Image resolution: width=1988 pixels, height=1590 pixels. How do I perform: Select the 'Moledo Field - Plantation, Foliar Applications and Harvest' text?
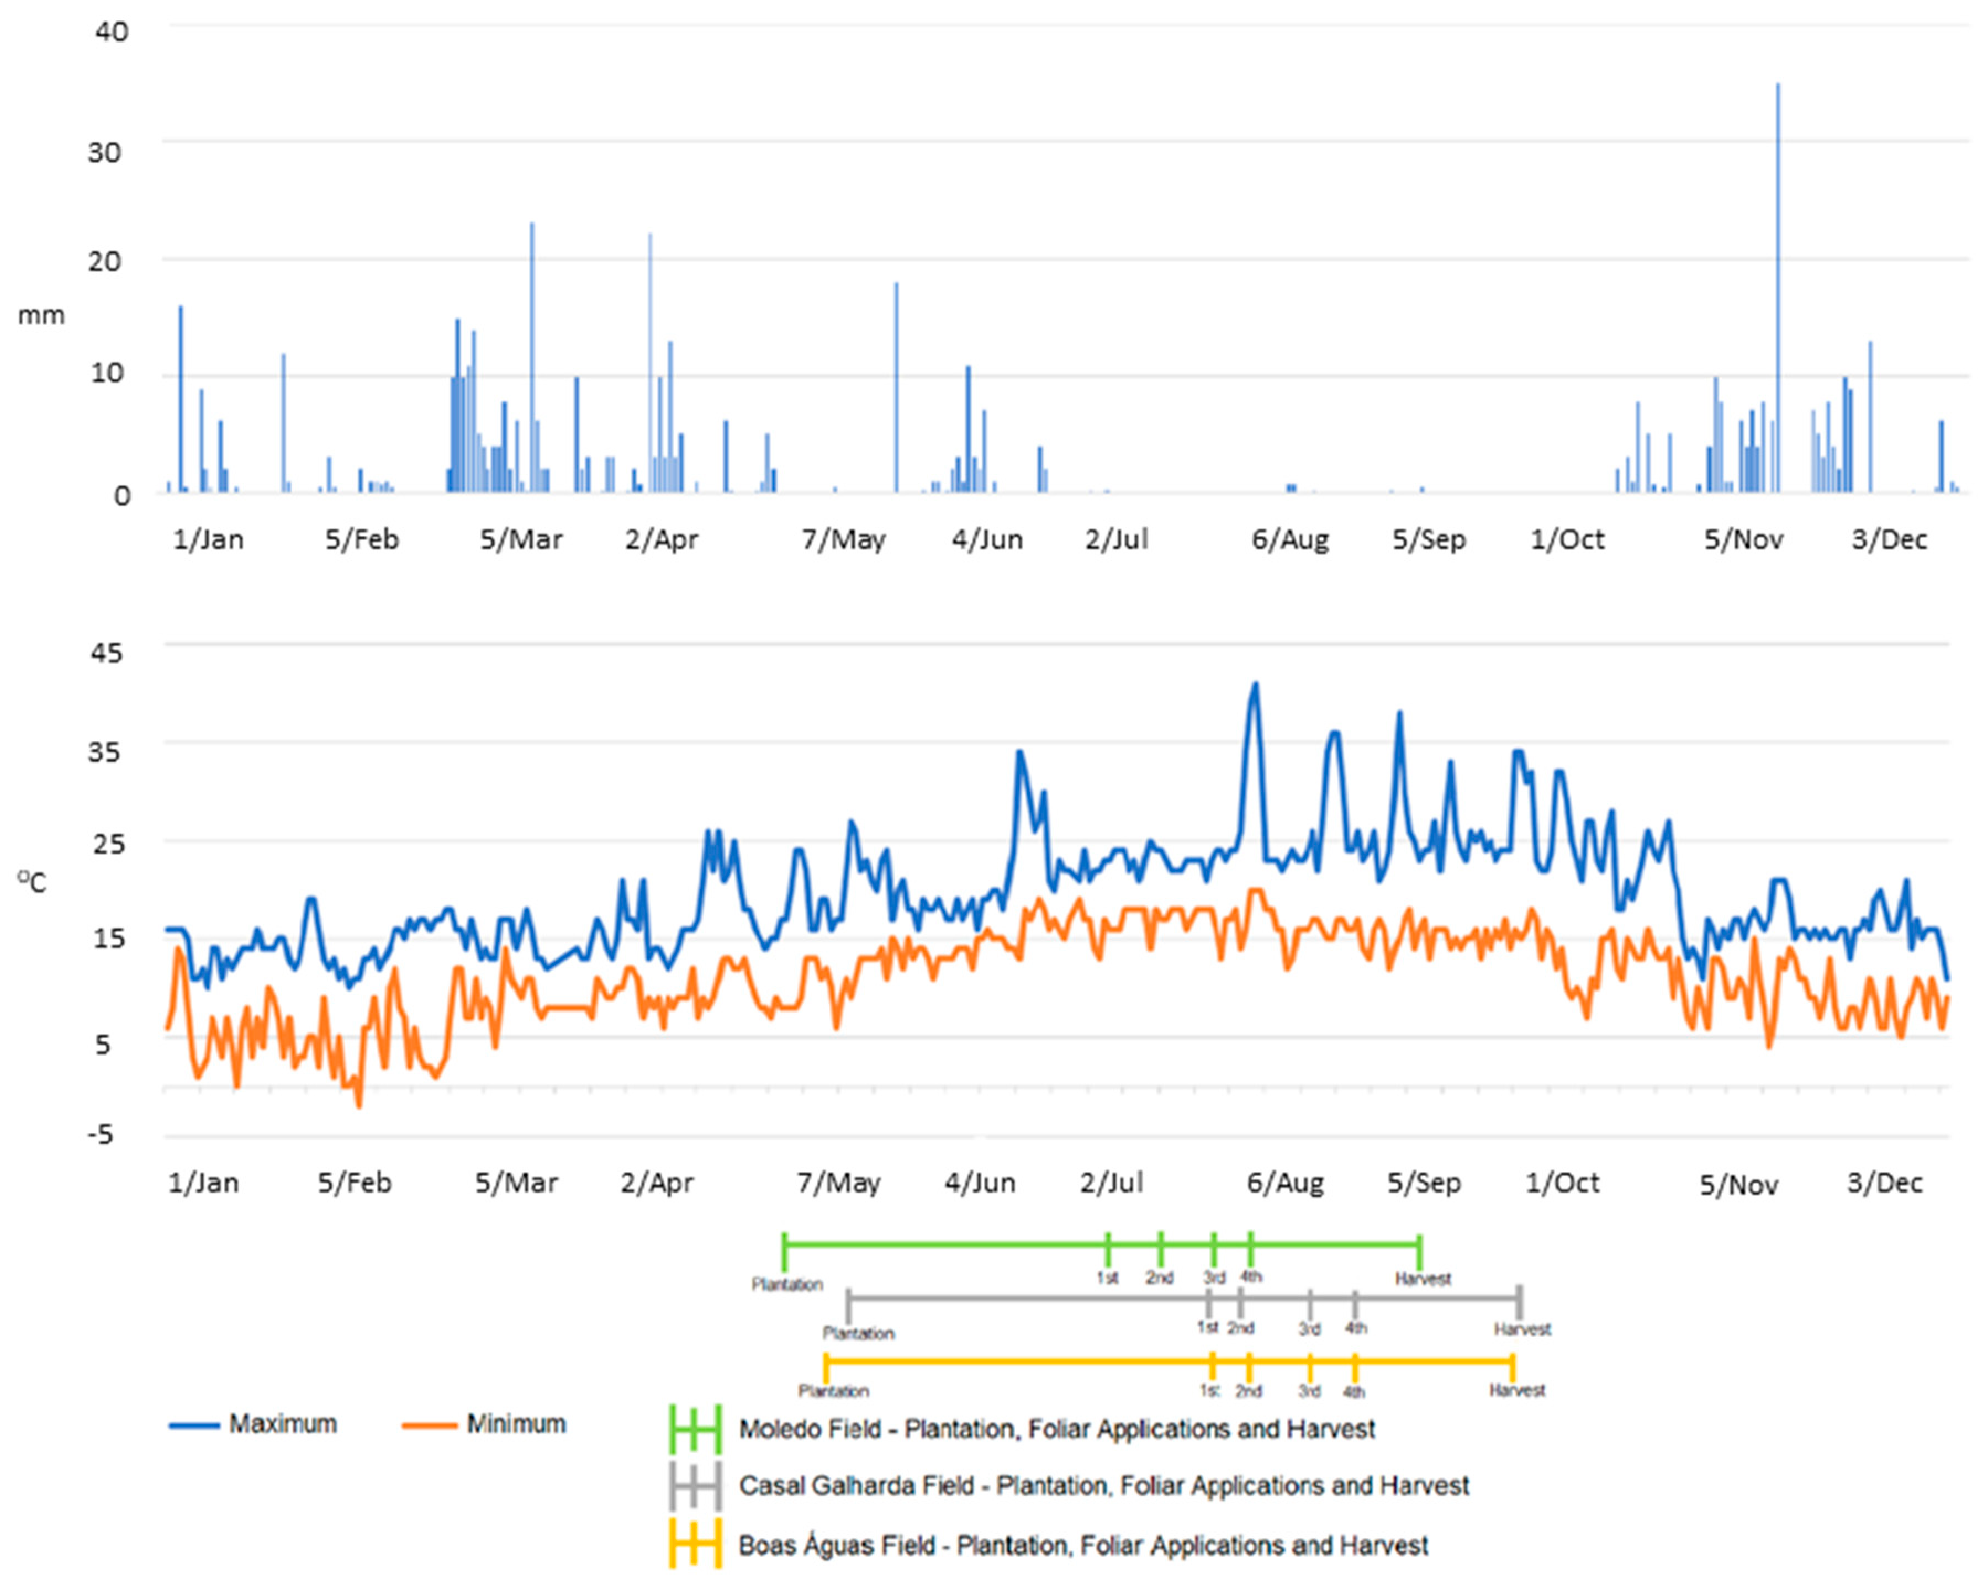(1057, 1429)
